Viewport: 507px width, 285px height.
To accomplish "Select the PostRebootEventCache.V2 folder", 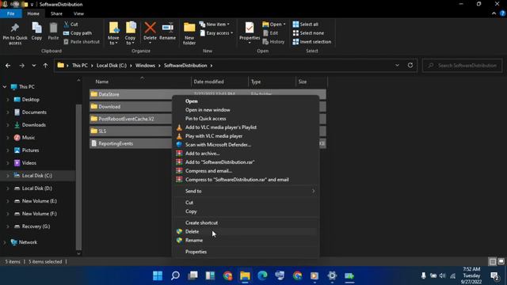I will point(126,119).
